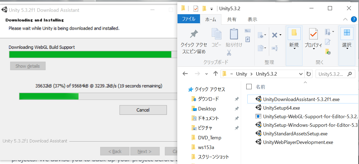The height and width of the screenshot is (164, 359).
Task: Click Cancel in the Download Assistant
Action: tap(143, 110)
